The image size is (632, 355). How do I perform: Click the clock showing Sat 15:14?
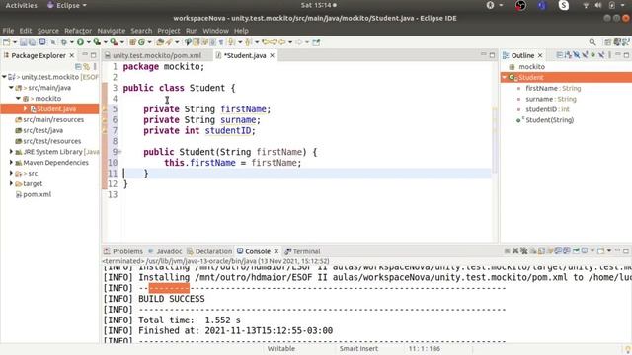tap(318, 5)
